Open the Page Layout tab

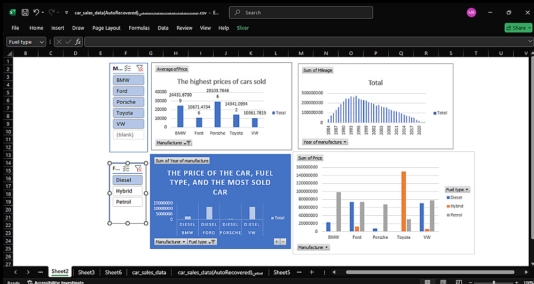(107, 28)
